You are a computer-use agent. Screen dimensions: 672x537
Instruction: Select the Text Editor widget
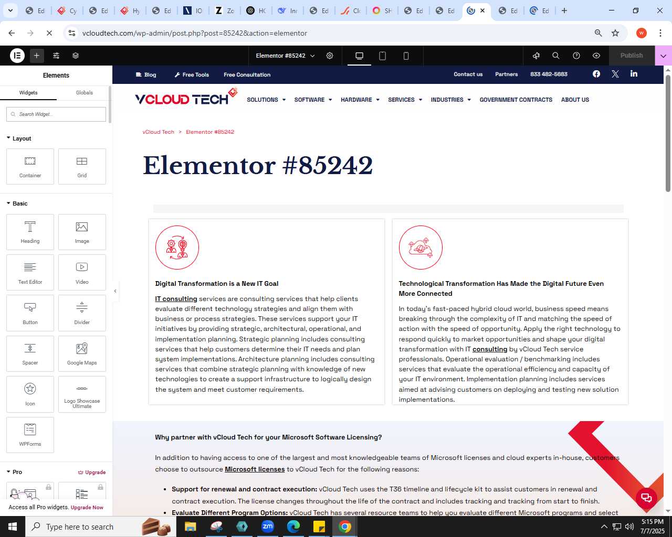click(30, 273)
